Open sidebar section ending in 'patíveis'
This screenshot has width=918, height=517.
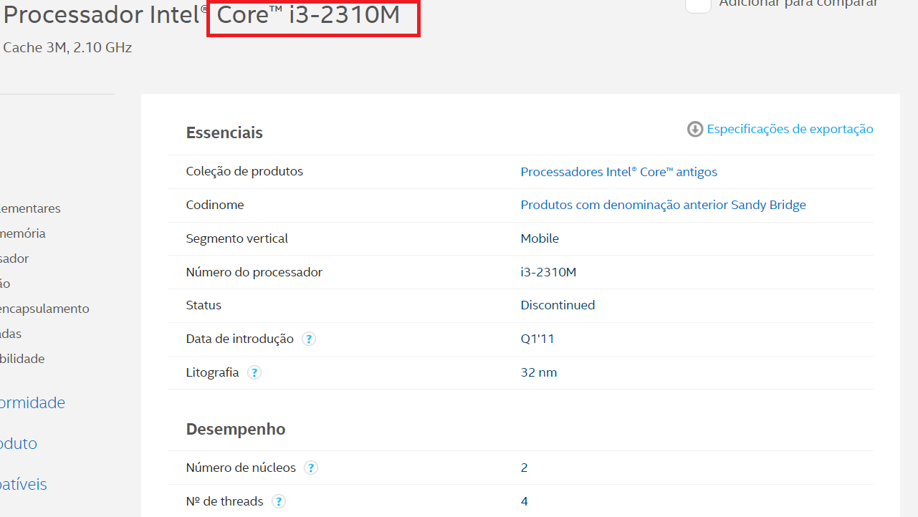coord(24,484)
